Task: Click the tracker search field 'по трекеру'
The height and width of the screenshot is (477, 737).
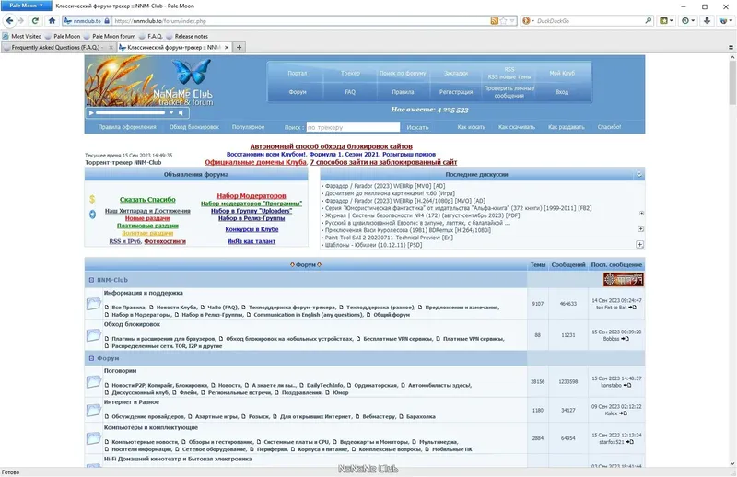Action: 353,127
